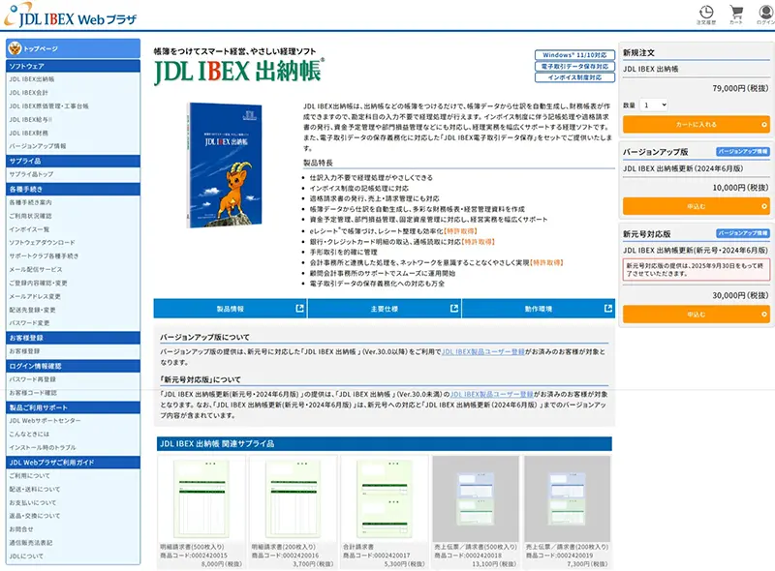Open パスワード再登録 sidebar link

[32, 379]
